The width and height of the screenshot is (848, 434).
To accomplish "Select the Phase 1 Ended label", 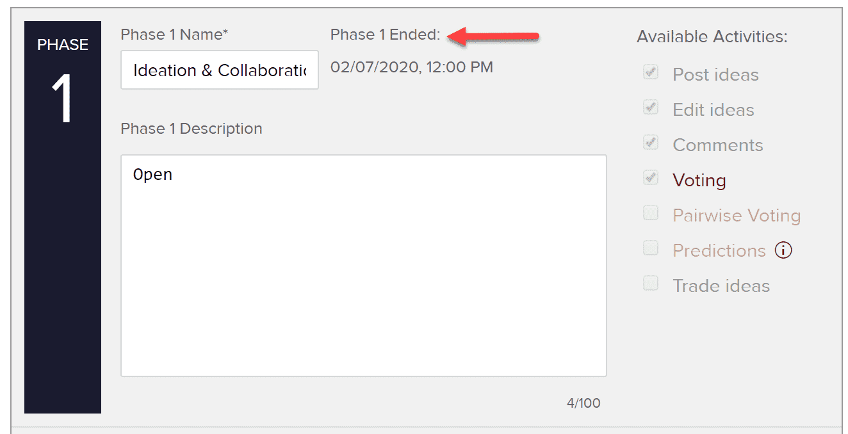I will [386, 35].
